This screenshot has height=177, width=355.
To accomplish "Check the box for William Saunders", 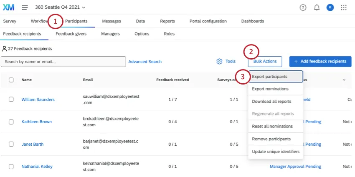I will click(x=11, y=100).
